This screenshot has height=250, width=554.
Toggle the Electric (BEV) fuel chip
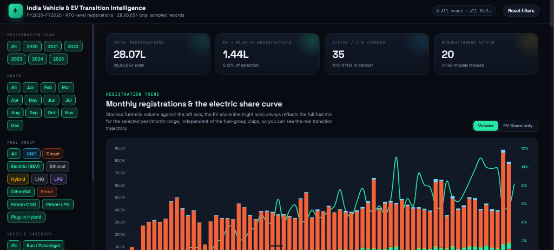coord(25,167)
